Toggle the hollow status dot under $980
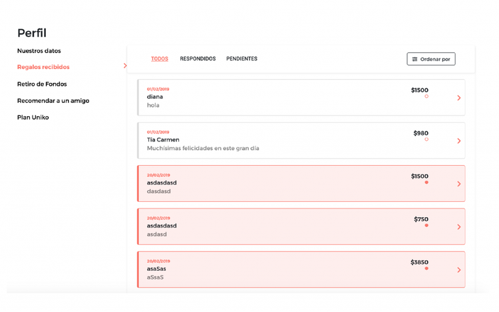 (426, 139)
